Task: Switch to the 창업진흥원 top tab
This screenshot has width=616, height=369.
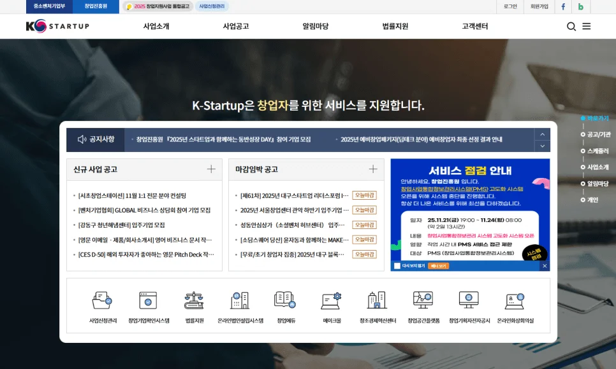Action: (96, 6)
